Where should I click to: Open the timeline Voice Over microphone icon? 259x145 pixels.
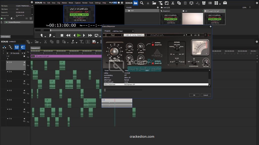88,42
